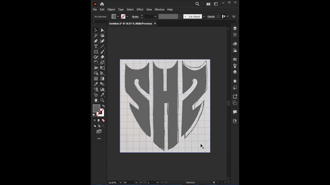
Task: Open the Search magnifier at top
Action: pos(197,4)
